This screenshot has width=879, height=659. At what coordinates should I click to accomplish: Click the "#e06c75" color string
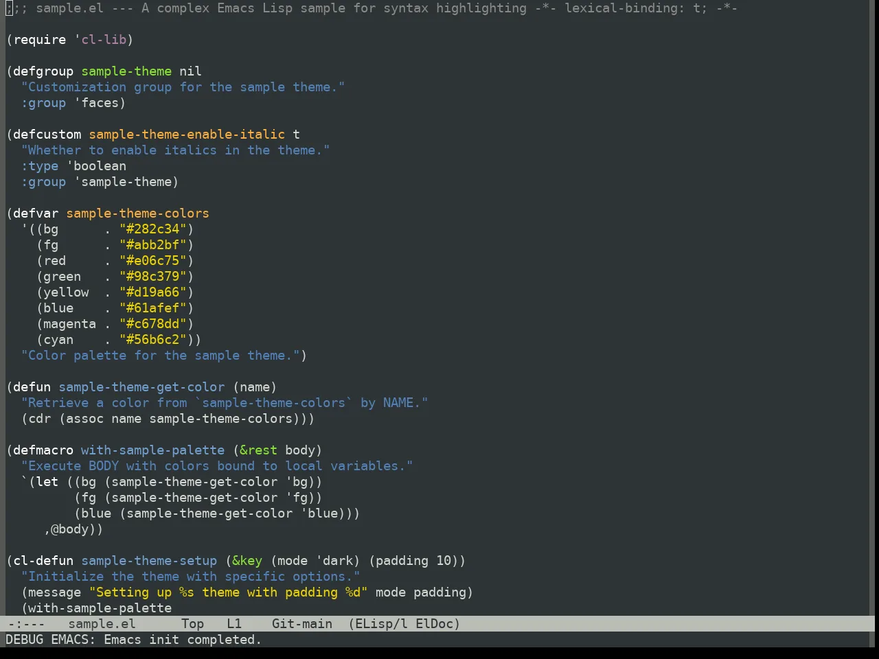pyautogui.click(x=153, y=261)
